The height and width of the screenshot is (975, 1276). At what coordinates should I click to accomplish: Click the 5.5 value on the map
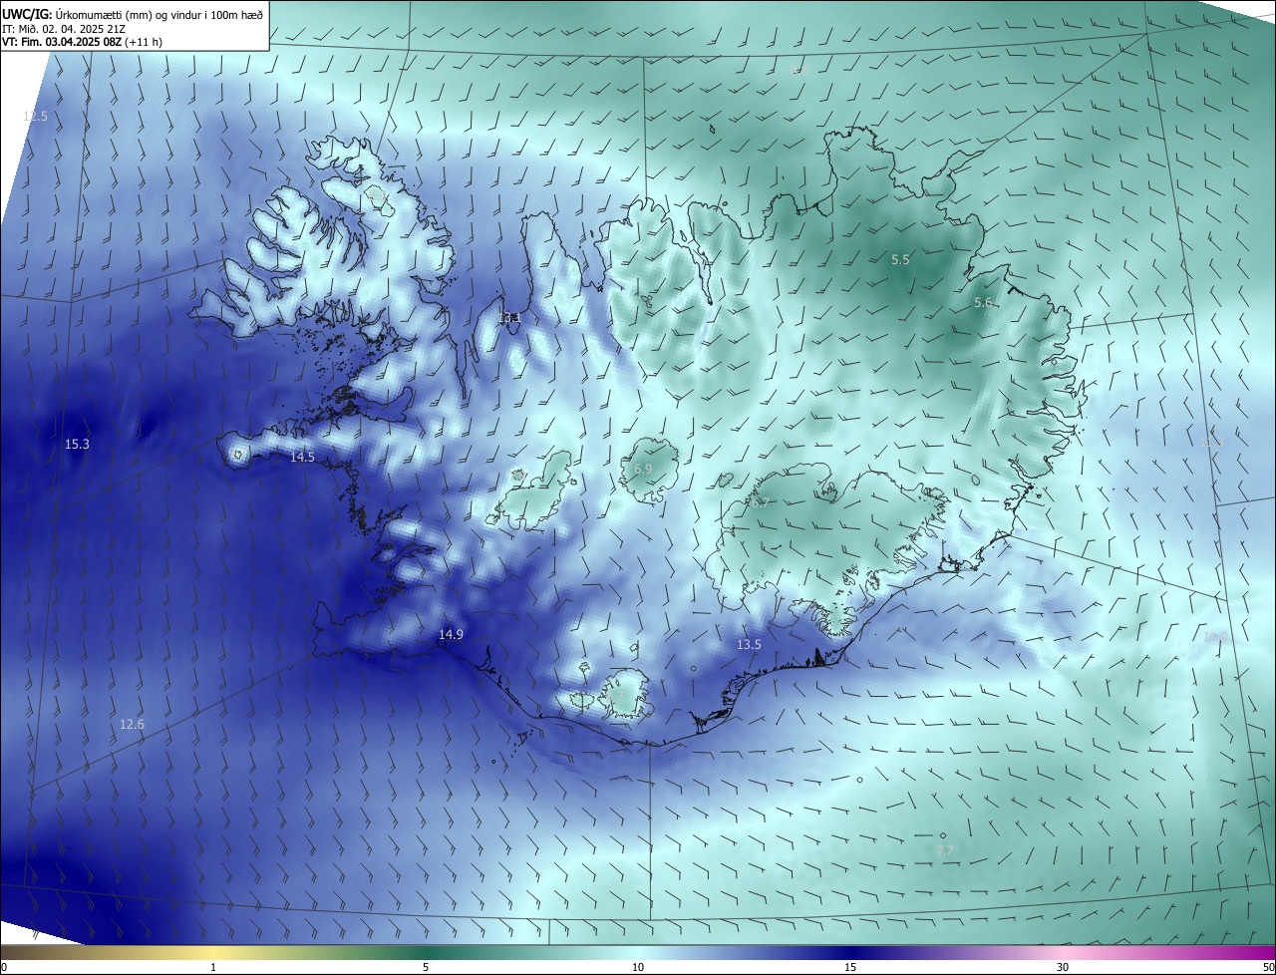click(x=900, y=259)
